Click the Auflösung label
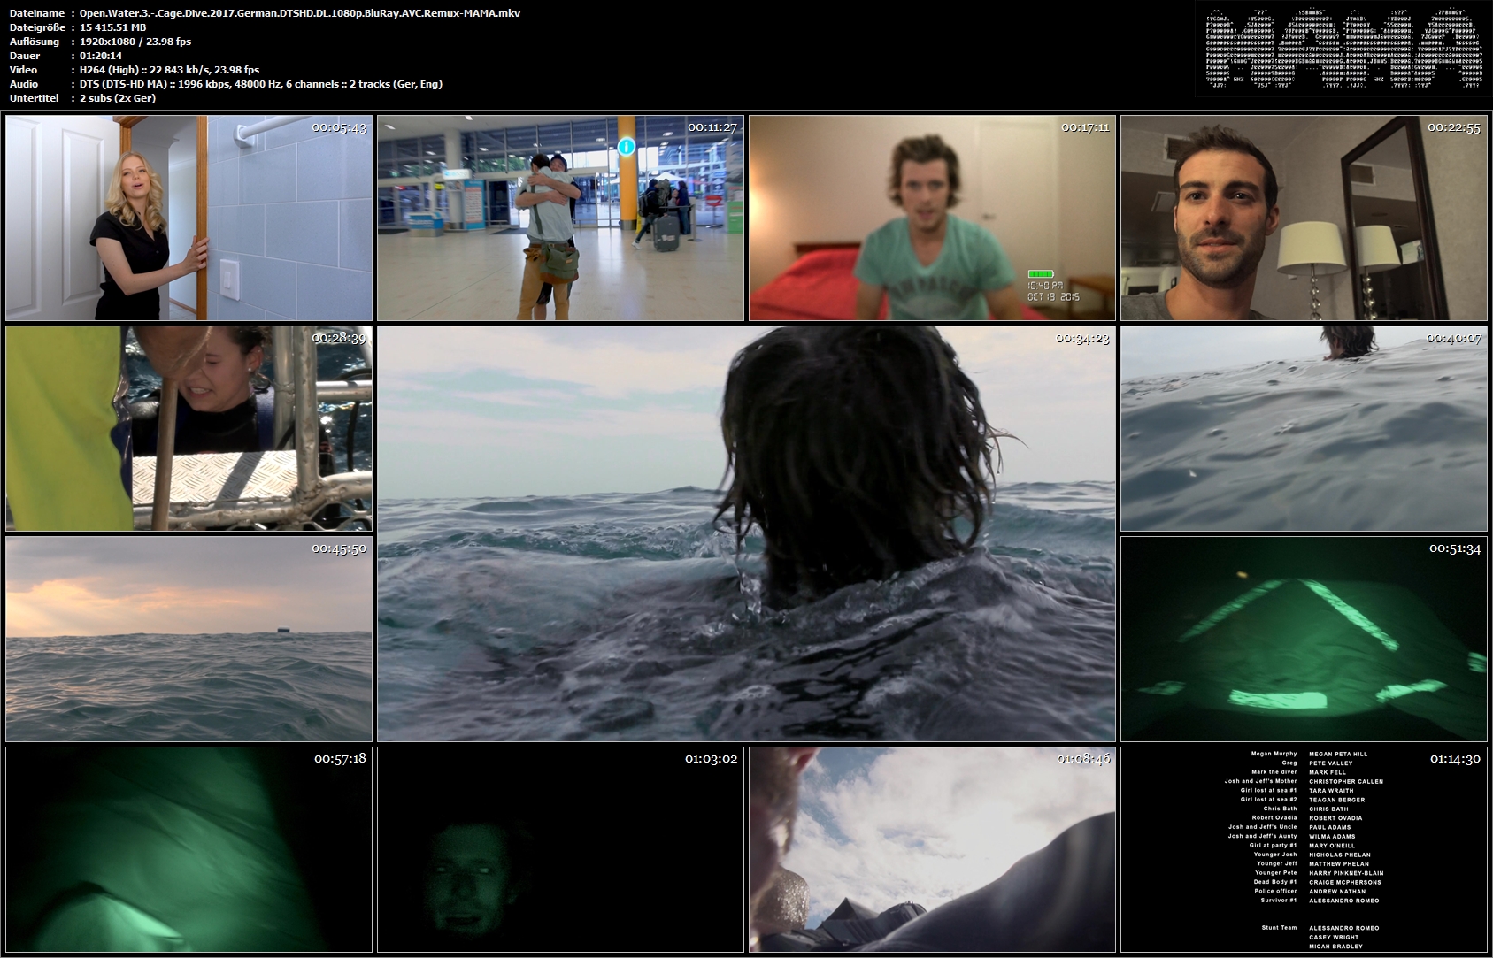The height and width of the screenshot is (958, 1493). pyautogui.click(x=35, y=42)
